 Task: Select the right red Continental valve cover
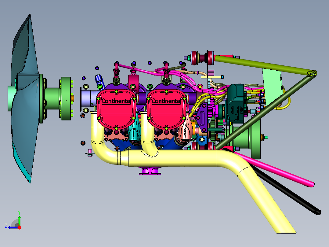point(166,109)
